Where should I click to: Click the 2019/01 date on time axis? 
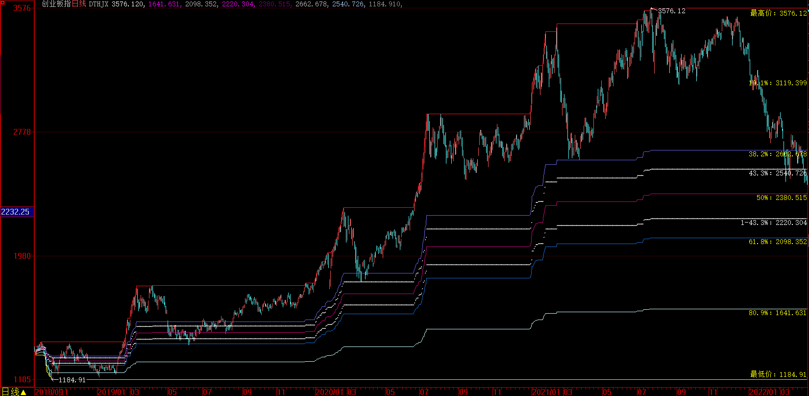pos(112,392)
